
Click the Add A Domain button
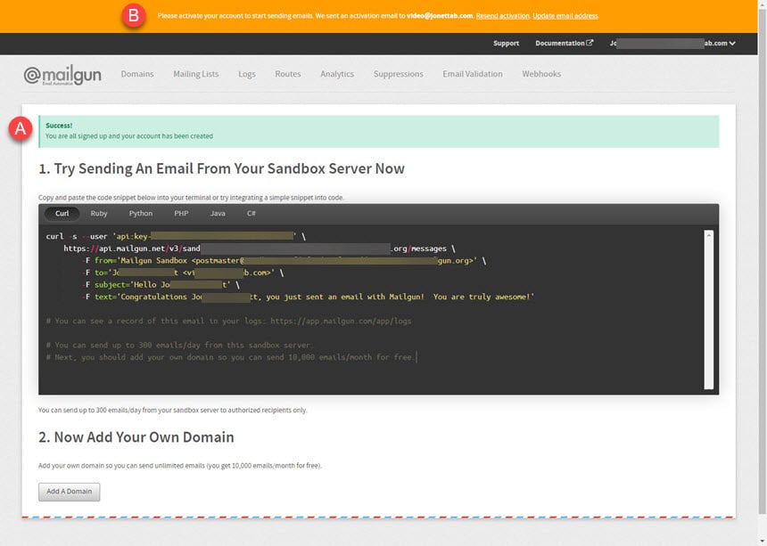69,492
